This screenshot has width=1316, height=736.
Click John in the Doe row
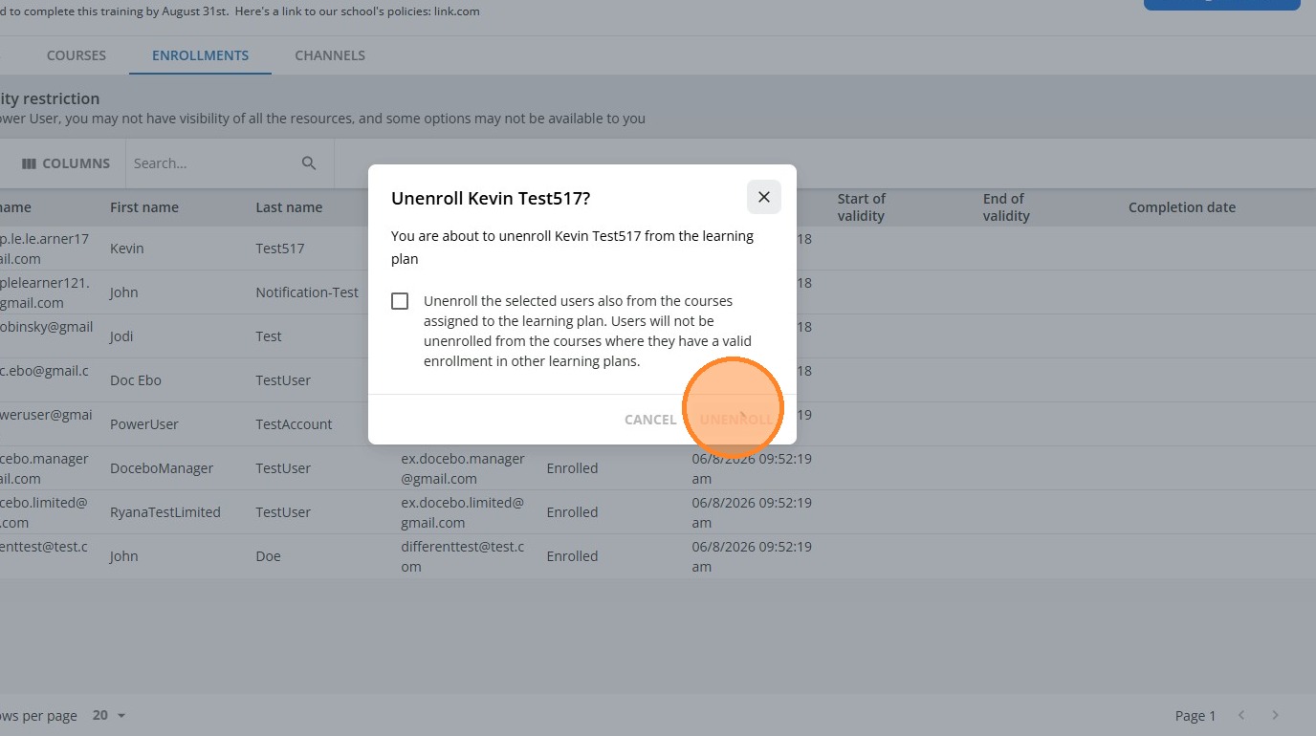[x=124, y=556]
